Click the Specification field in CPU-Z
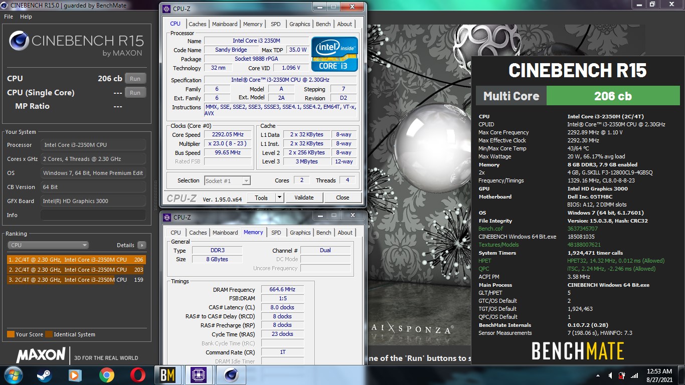The height and width of the screenshot is (385, 685). (280, 80)
